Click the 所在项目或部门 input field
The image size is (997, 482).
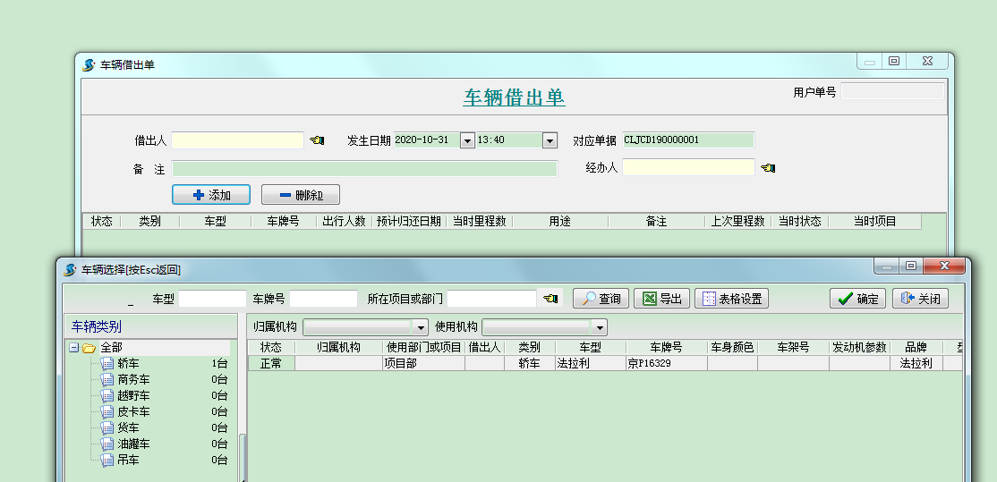[x=492, y=299]
